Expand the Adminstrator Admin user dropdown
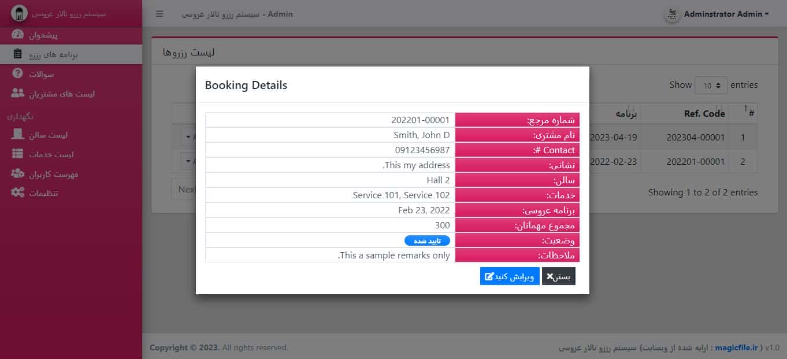 [x=726, y=14]
